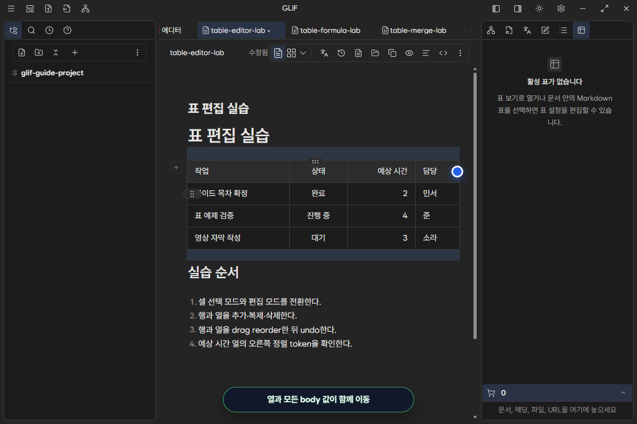Image resolution: width=637 pixels, height=424 pixels.
Task: Click the plus add icon in file toolbar
Action: pos(75,52)
